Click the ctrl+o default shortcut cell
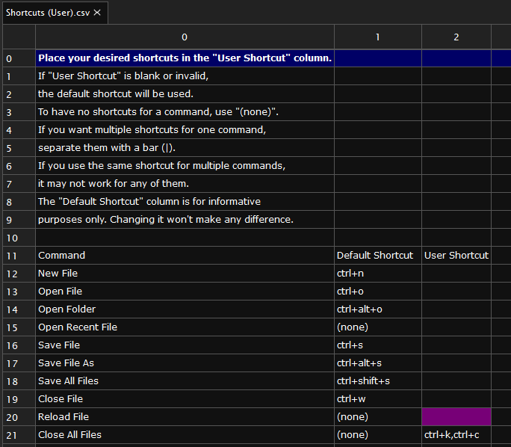This screenshot has width=511, height=447. tap(378, 292)
